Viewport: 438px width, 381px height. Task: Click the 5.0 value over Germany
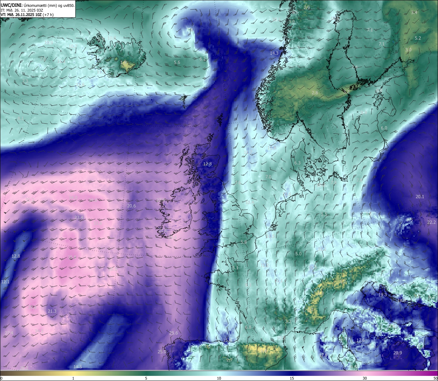[x=298, y=254]
